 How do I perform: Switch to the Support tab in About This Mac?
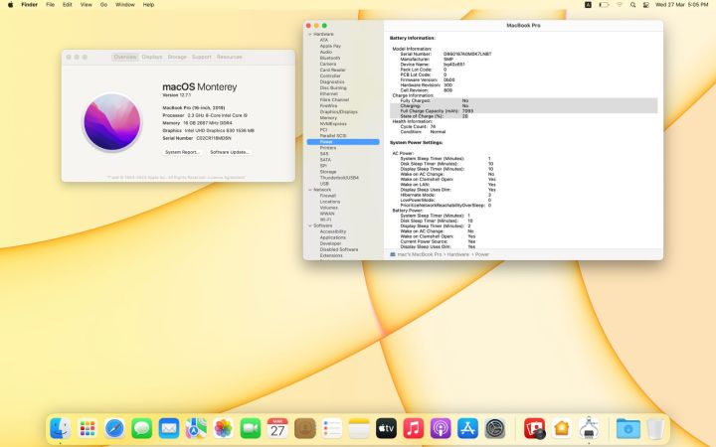click(x=201, y=57)
